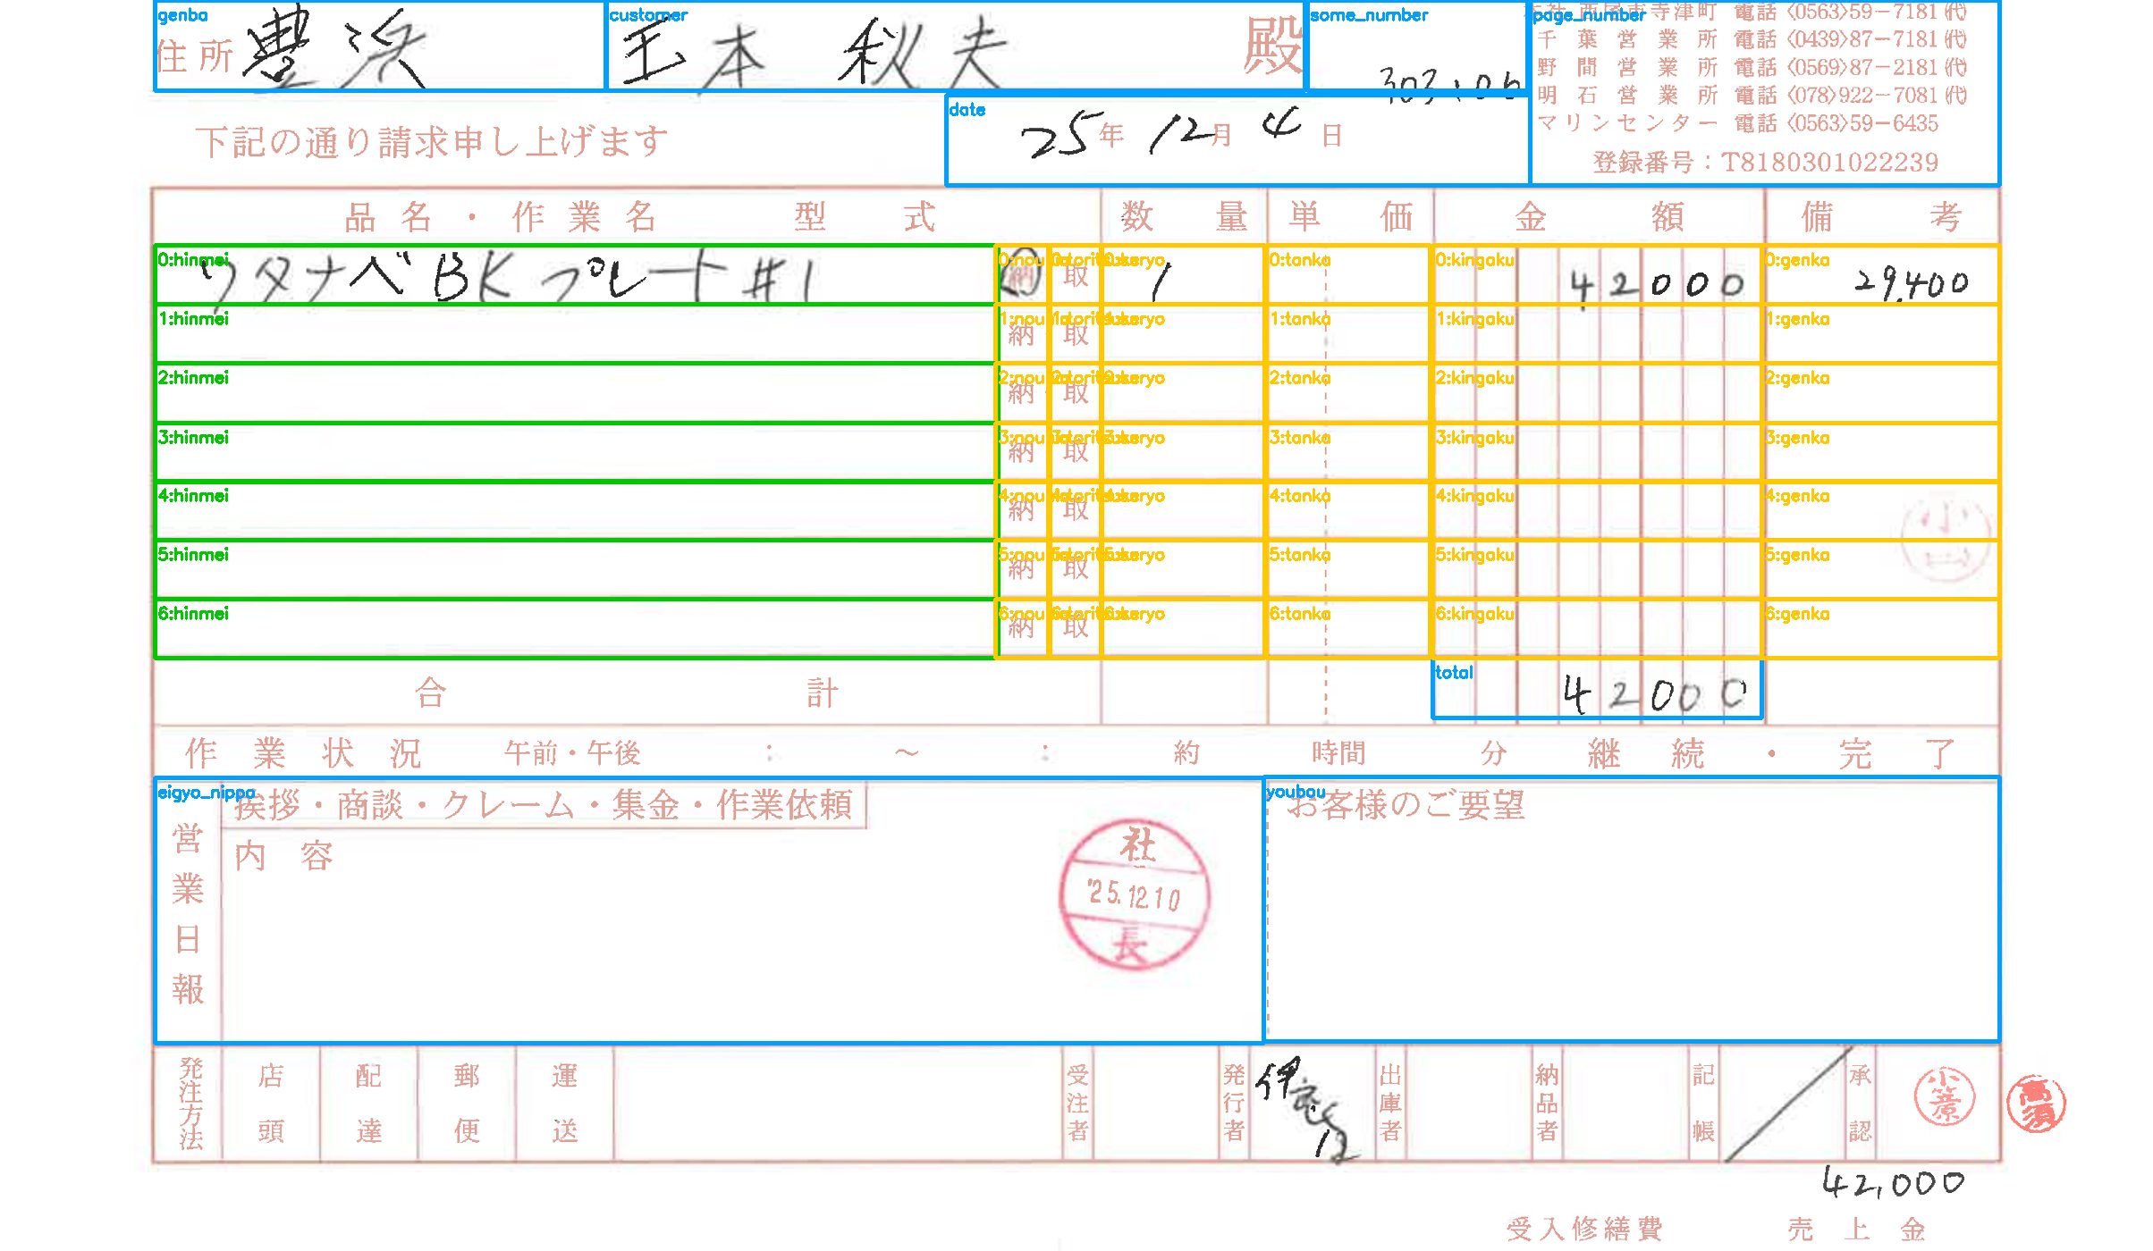Click the 備考 column header
The height and width of the screenshot is (1251, 2153).
(1881, 217)
